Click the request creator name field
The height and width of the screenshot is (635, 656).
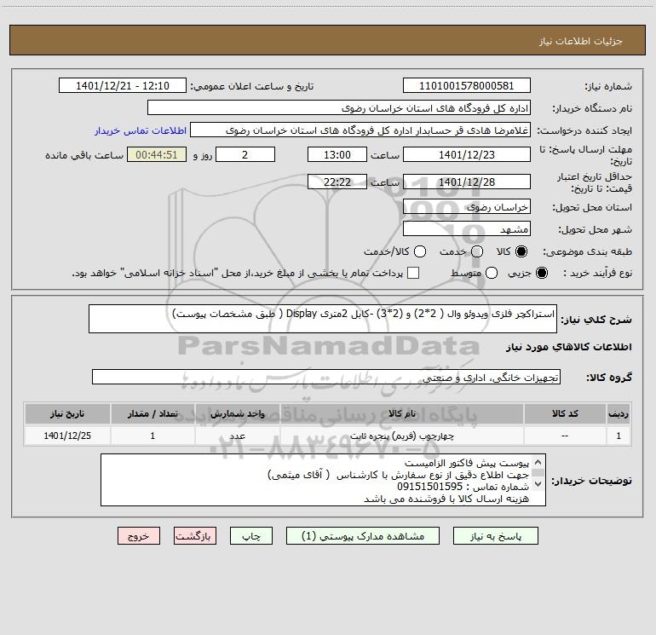(360, 130)
